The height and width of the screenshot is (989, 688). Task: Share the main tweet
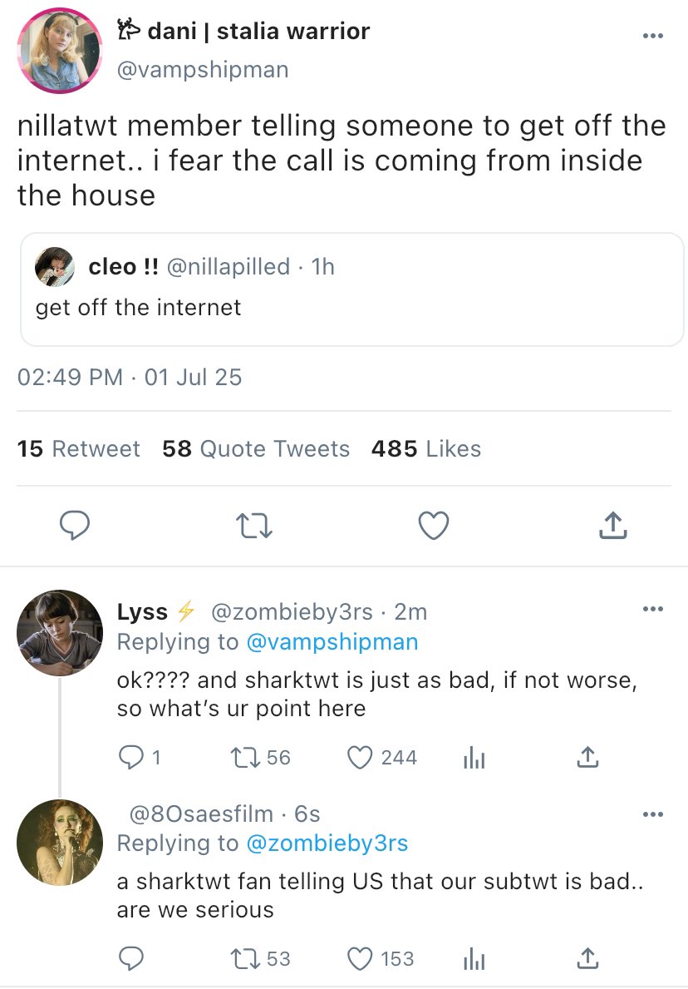pos(612,524)
